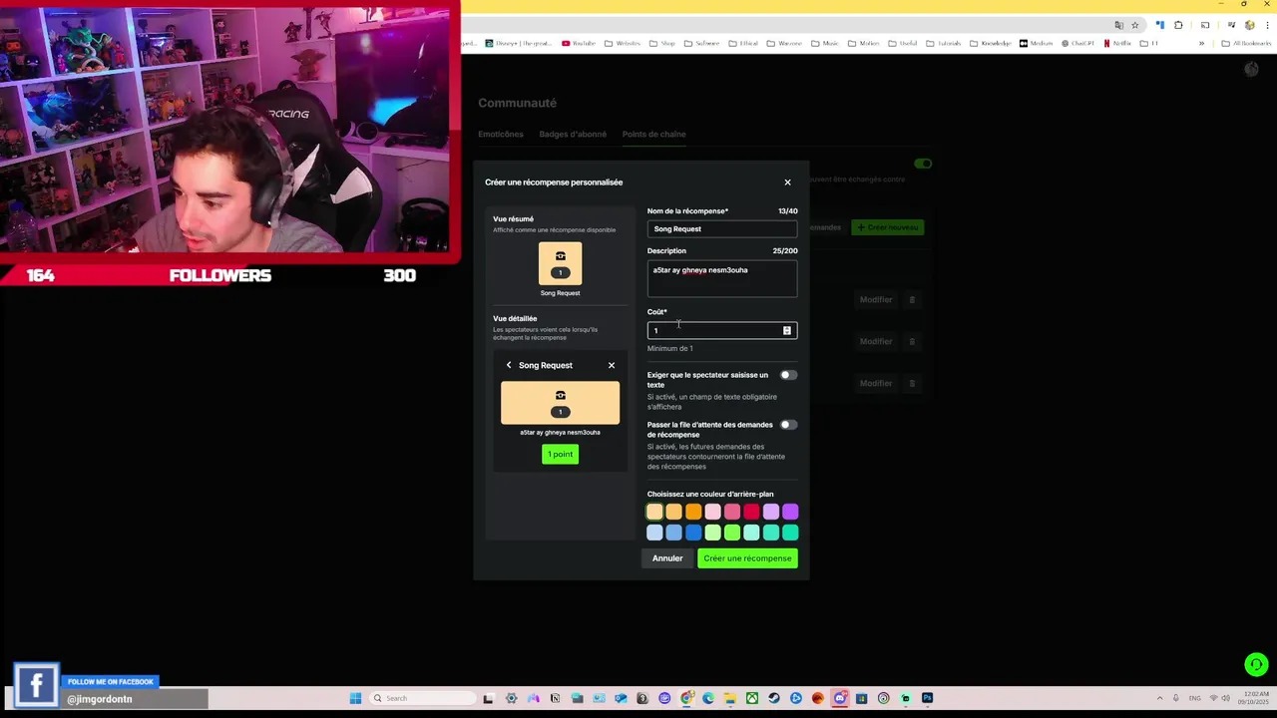The width and height of the screenshot is (1277, 718).
Task: Click the Description text area
Action: pos(722,278)
